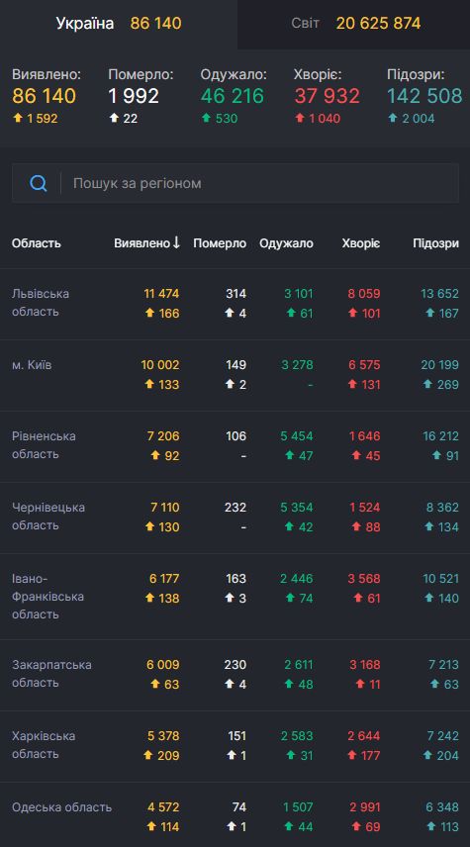
Task: Click the sort arrow next to Виявлено
Action: click(x=176, y=243)
